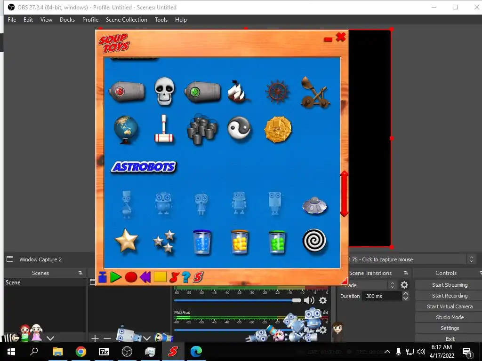Stop with the yellow square button
The width and height of the screenshot is (482, 361).
pos(160,277)
